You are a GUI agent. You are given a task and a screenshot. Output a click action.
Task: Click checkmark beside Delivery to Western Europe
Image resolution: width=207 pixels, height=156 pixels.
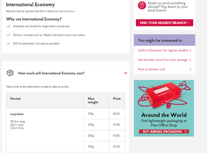tap(9, 35)
